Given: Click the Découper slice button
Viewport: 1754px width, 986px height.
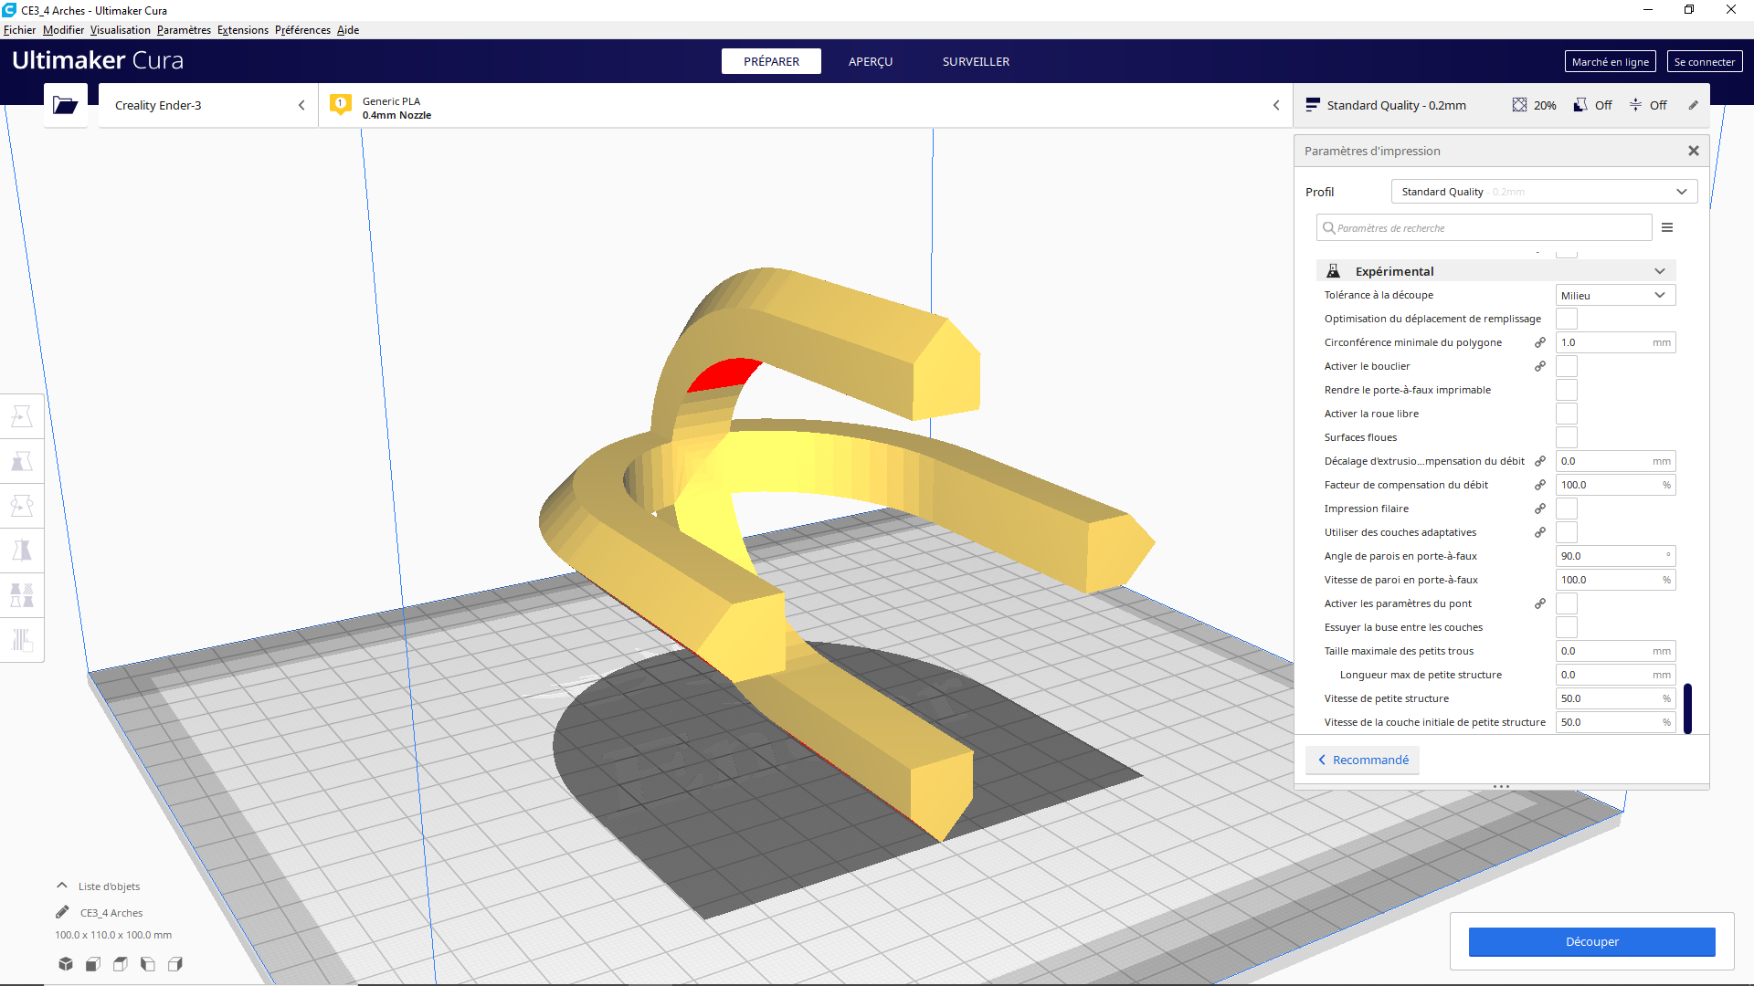Looking at the screenshot, I should [x=1590, y=941].
